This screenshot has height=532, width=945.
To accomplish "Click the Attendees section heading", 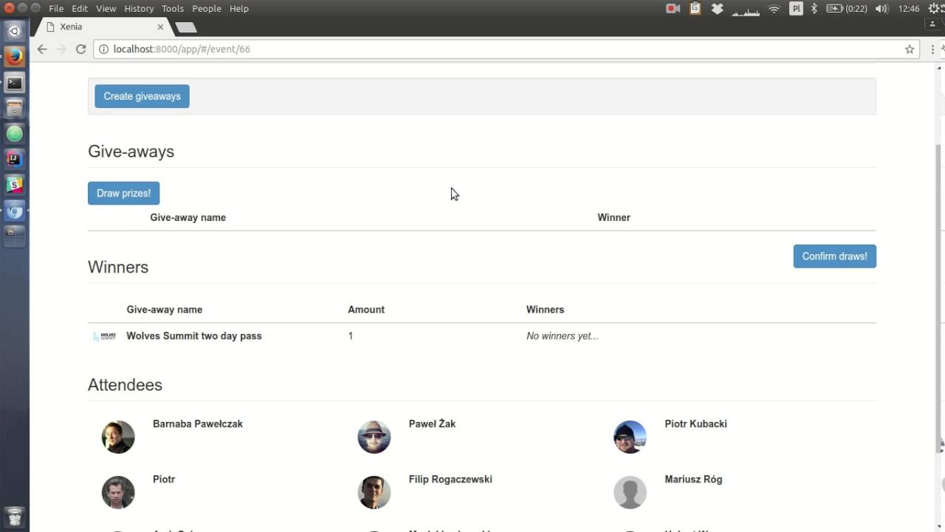I will 125,385.
